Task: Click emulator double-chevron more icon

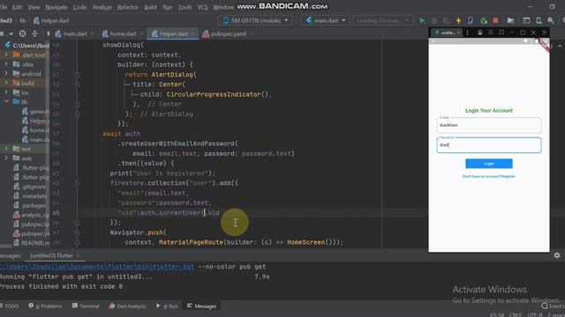Action: 544,33
